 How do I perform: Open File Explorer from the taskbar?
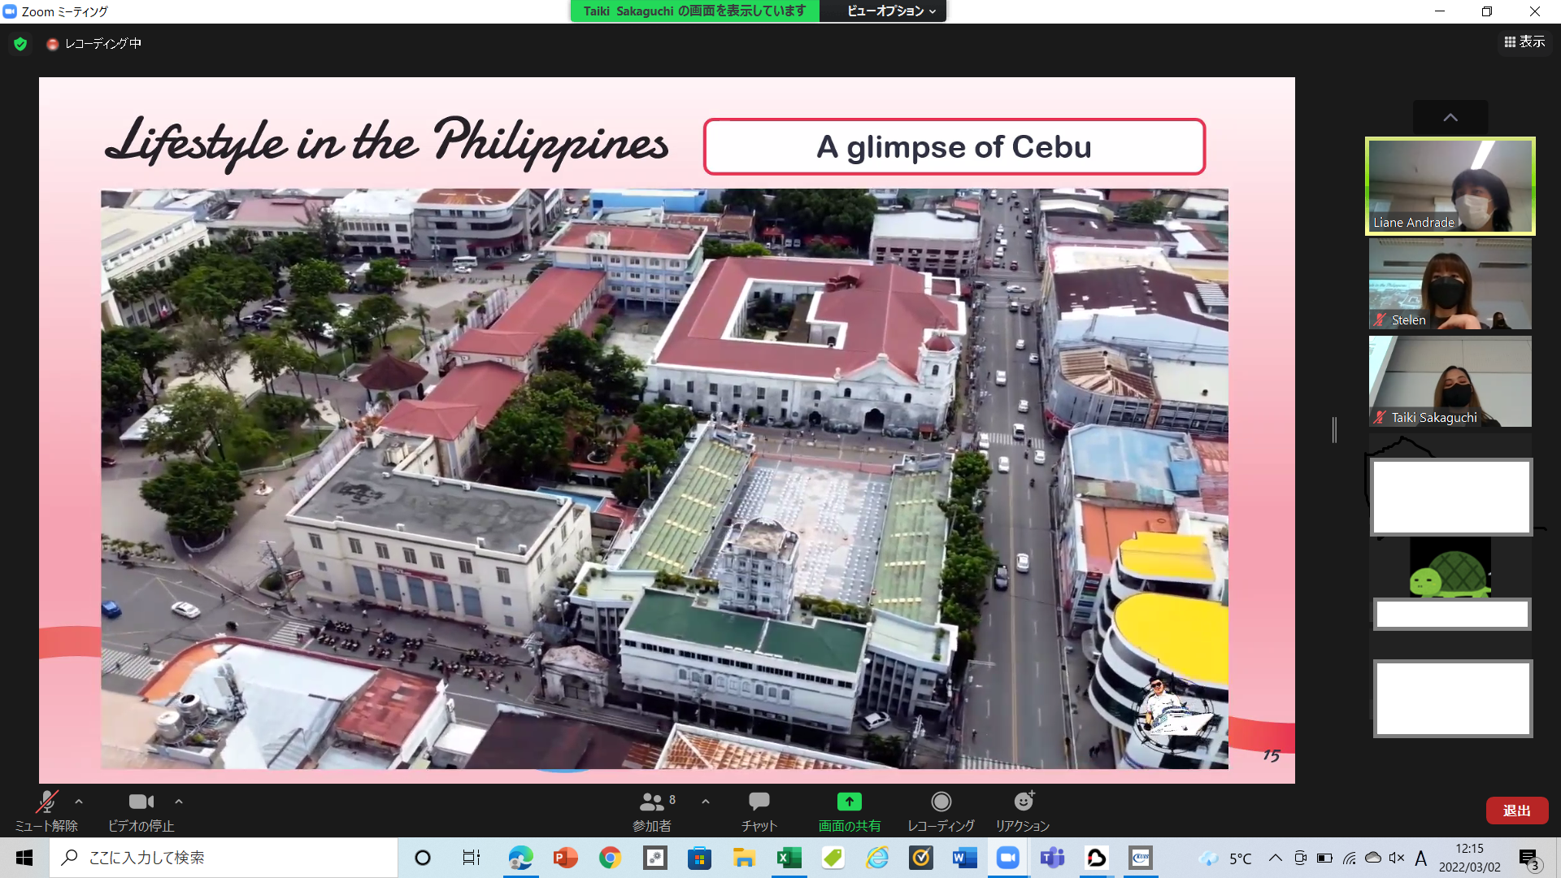[744, 858]
